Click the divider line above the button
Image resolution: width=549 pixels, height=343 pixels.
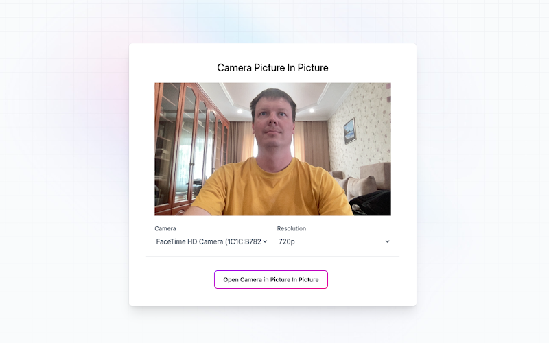tap(272, 257)
